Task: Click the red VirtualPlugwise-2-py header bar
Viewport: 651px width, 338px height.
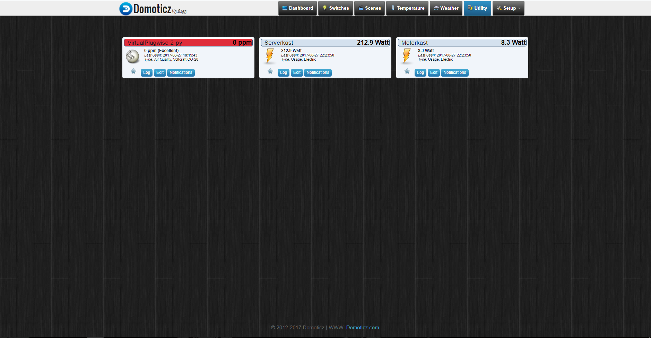Action: coord(188,43)
